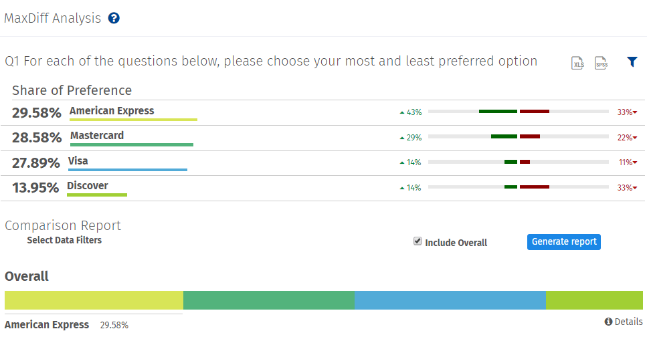Click the green Mastercard segment in Overall bar
647x337 pixels.
click(268, 300)
